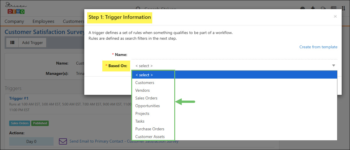The image size is (350, 150).
Task: Open the Employees menu
Action: click(43, 21)
